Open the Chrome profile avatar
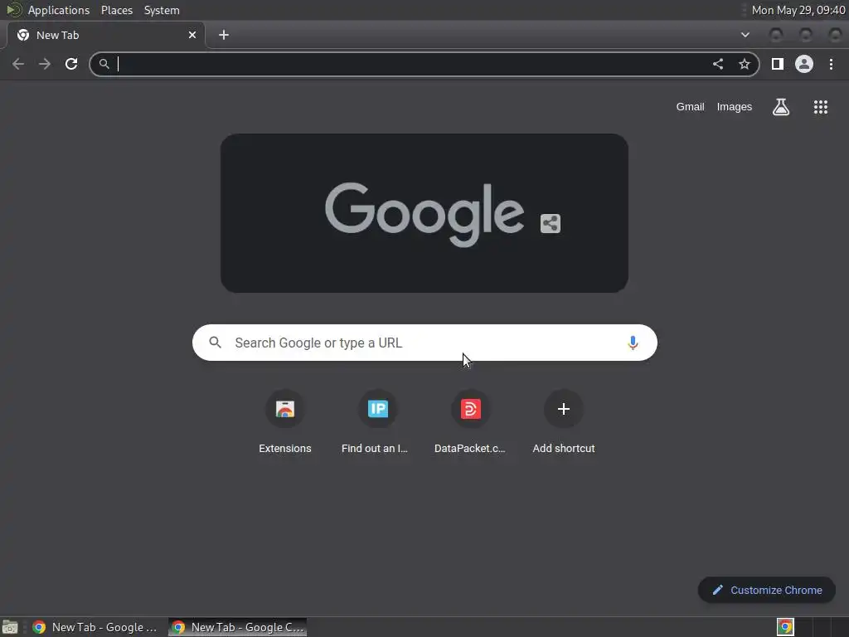This screenshot has height=637, width=849. point(804,64)
